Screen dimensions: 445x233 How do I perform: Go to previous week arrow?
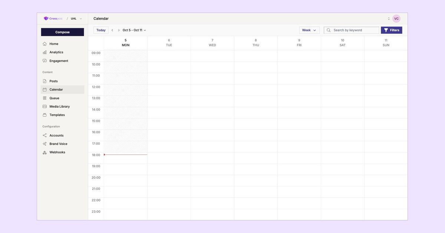coord(112,30)
